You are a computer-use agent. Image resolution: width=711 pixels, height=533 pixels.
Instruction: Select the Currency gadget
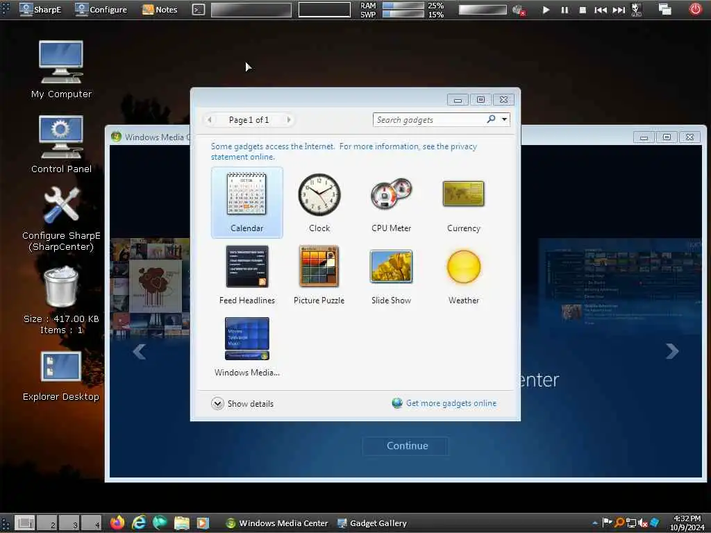tap(463, 202)
